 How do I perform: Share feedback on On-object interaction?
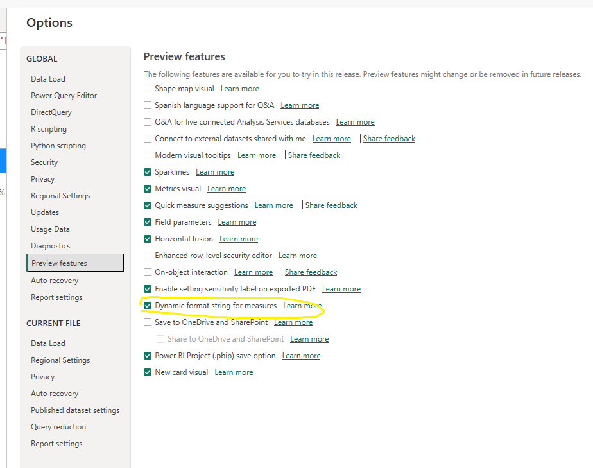(311, 272)
